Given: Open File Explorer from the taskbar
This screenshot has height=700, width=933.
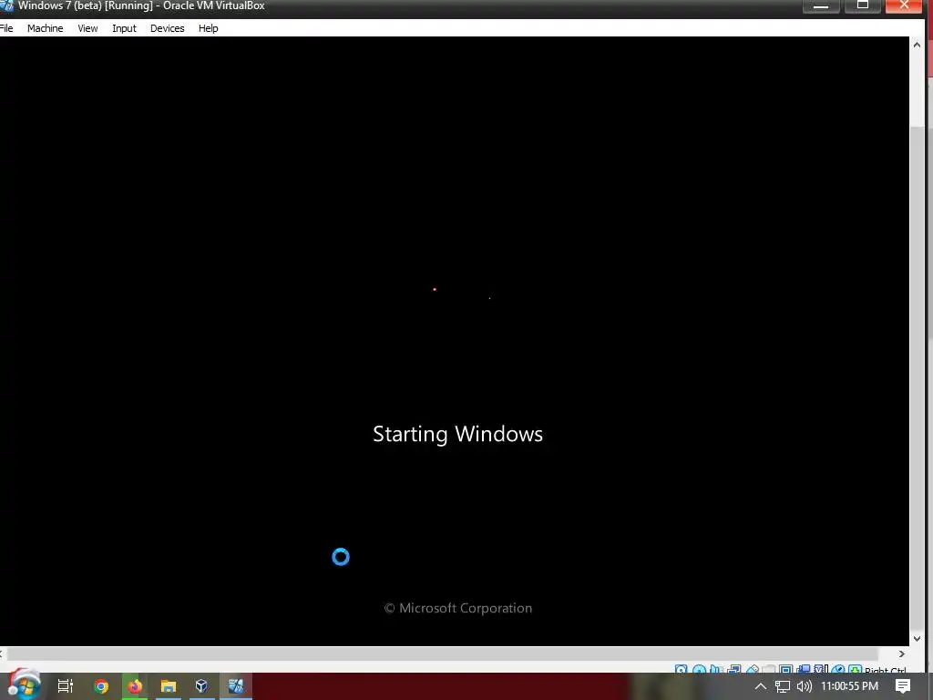Looking at the screenshot, I should pos(169,685).
